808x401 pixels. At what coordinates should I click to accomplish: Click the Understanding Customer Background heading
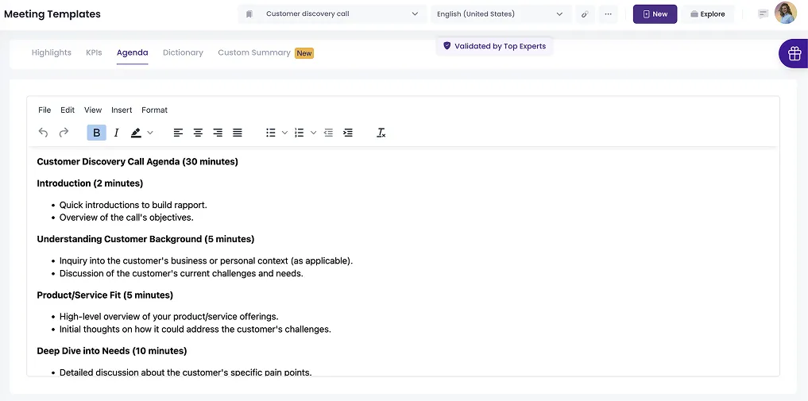(146, 239)
